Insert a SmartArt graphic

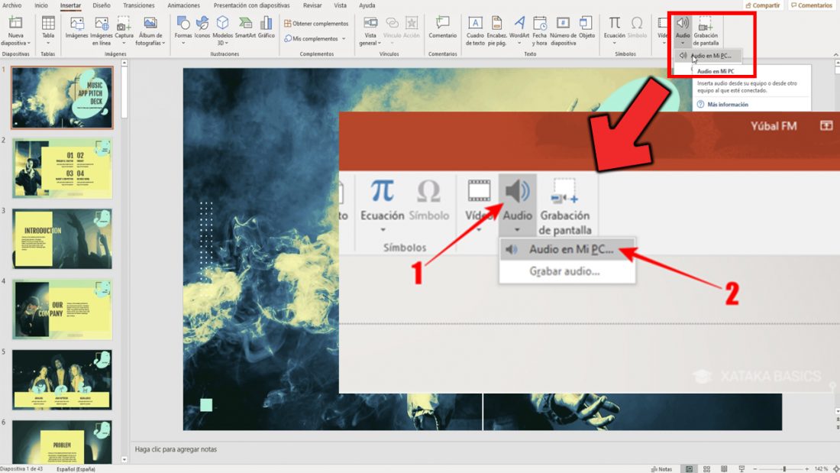(x=246, y=24)
